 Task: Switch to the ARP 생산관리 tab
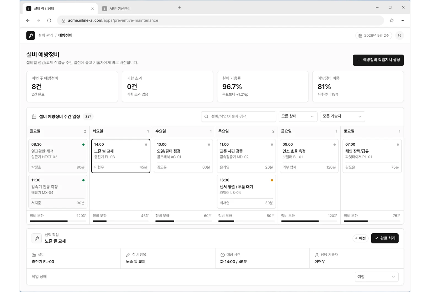(x=120, y=9)
